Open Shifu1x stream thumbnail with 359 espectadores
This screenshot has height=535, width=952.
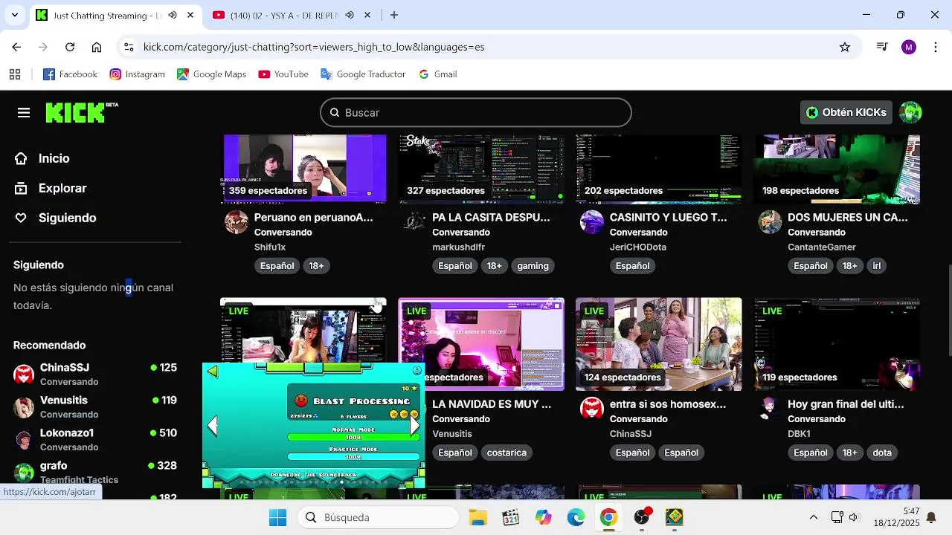(x=305, y=168)
